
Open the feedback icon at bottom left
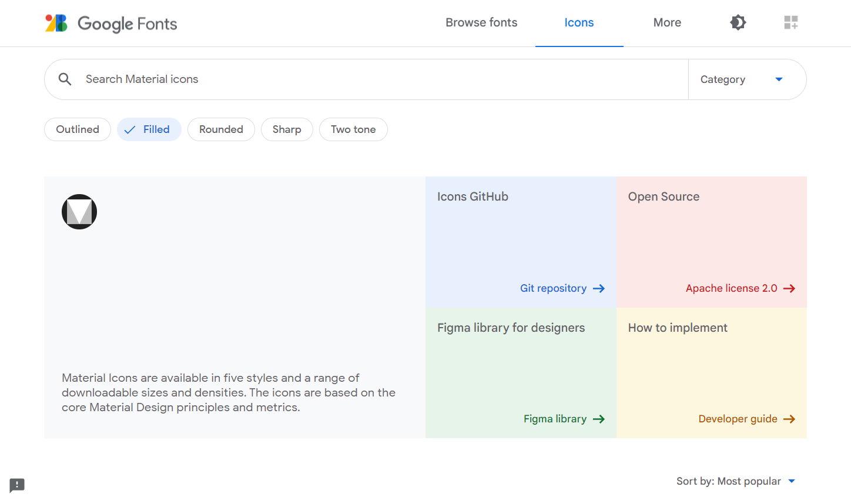point(17,485)
